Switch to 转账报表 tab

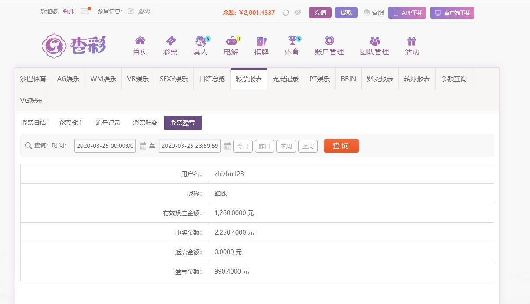pos(417,78)
